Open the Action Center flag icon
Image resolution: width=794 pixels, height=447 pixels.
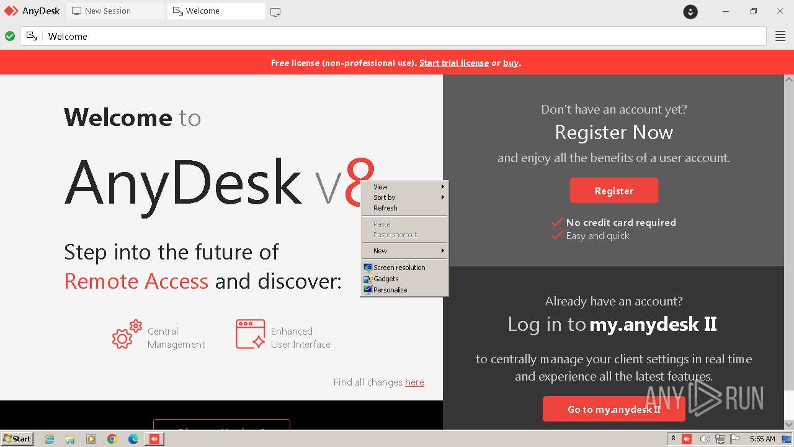point(735,439)
